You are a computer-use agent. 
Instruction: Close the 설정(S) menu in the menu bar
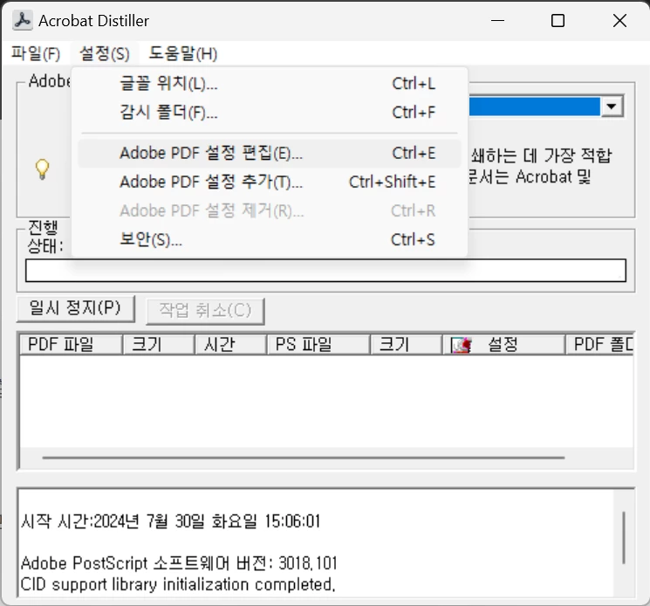104,53
